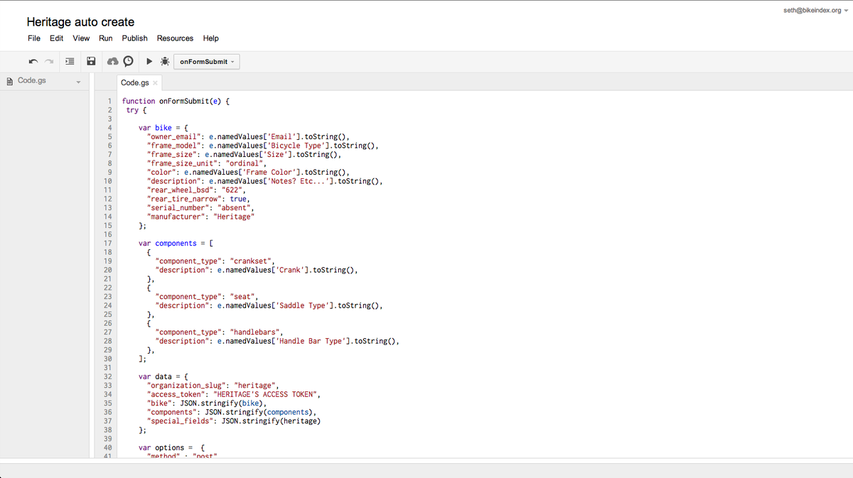Start debugging with the bug icon
The image size is (853, 478).
click(x=164, y=61)
